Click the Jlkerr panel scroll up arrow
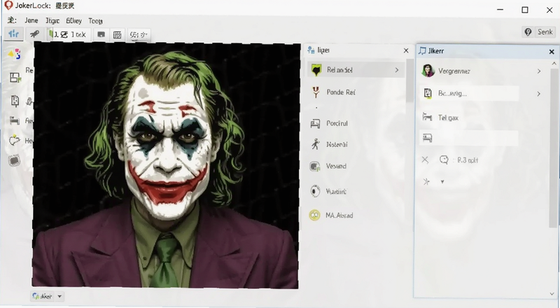 tap(554, 64)
